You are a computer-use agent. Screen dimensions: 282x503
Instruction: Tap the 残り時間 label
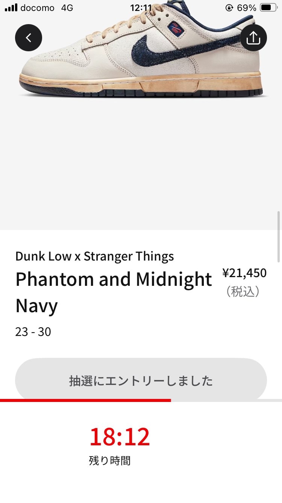tap(109, 461)
